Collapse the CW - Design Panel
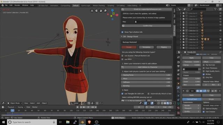 point(122,36)
